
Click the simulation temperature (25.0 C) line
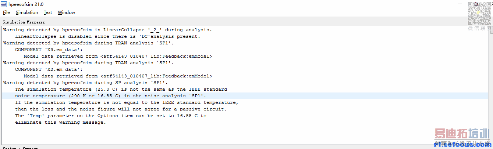click(x=121, y=89)
